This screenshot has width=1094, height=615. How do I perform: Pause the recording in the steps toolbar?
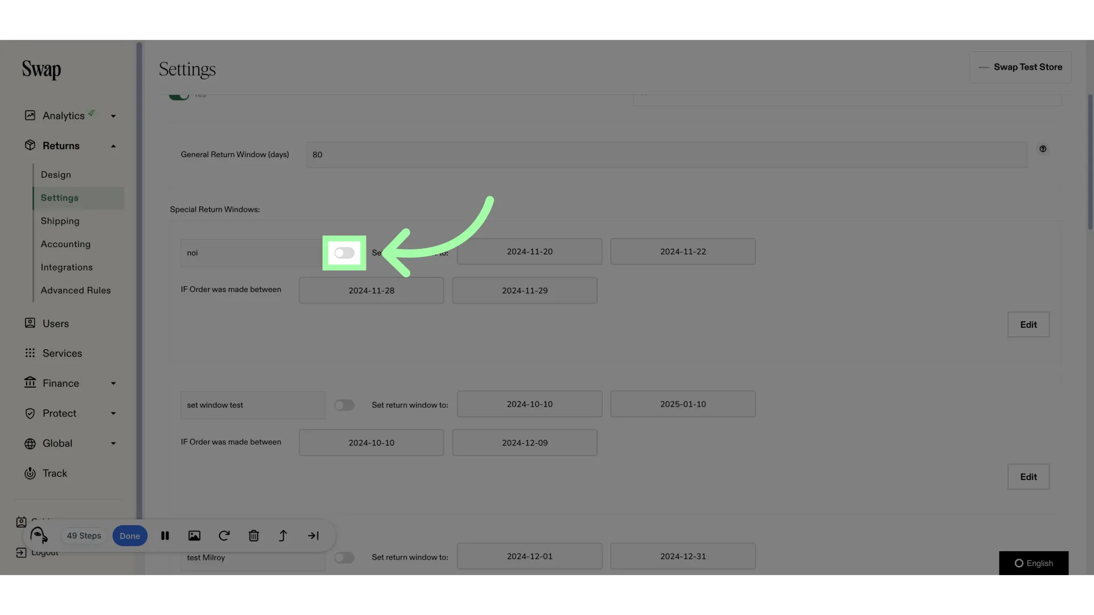165,536
